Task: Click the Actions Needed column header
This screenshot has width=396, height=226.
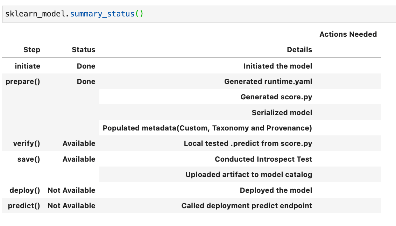Action: [x=348, y=34]
